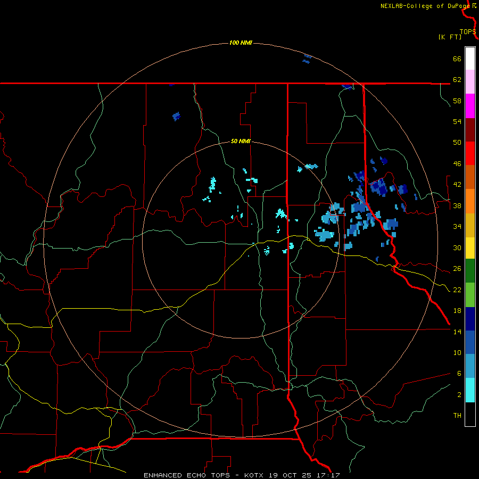Click the orange 42 kft legend swatch
The width and height of the screenshot is (479, 479).
point(470,201)
